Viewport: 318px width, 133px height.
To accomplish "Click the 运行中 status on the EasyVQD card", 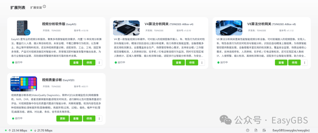I will [x=17, y=118].
